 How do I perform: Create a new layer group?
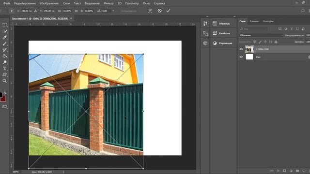coord(297,171)
